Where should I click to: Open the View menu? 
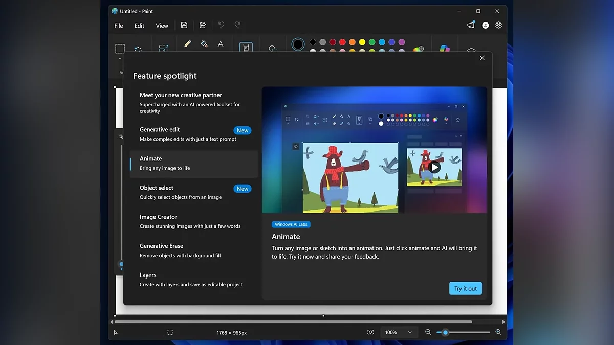pos(162,26)
